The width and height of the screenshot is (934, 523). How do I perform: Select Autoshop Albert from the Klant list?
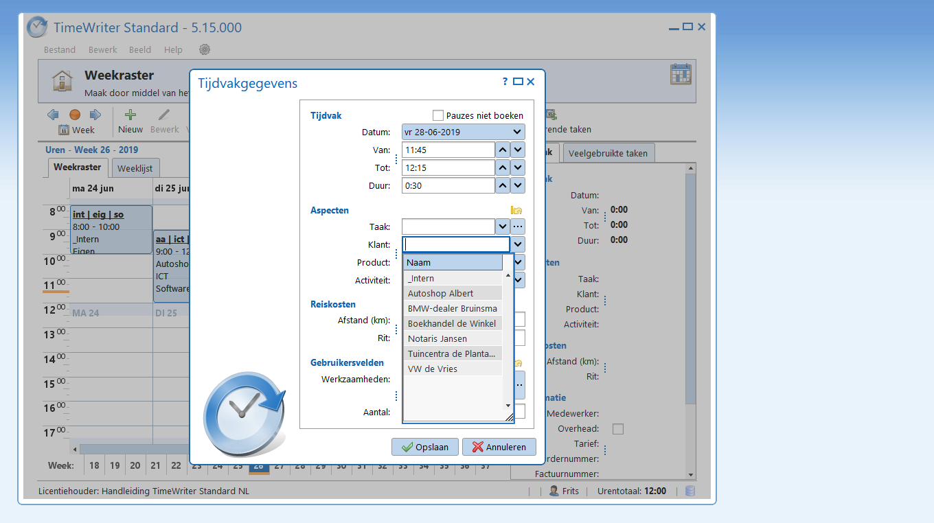click(453, 293)
